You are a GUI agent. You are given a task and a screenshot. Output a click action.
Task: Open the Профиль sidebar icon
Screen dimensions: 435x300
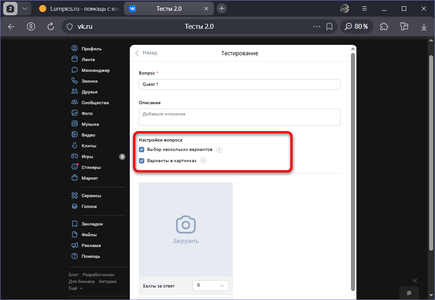(x=75, y=48)
